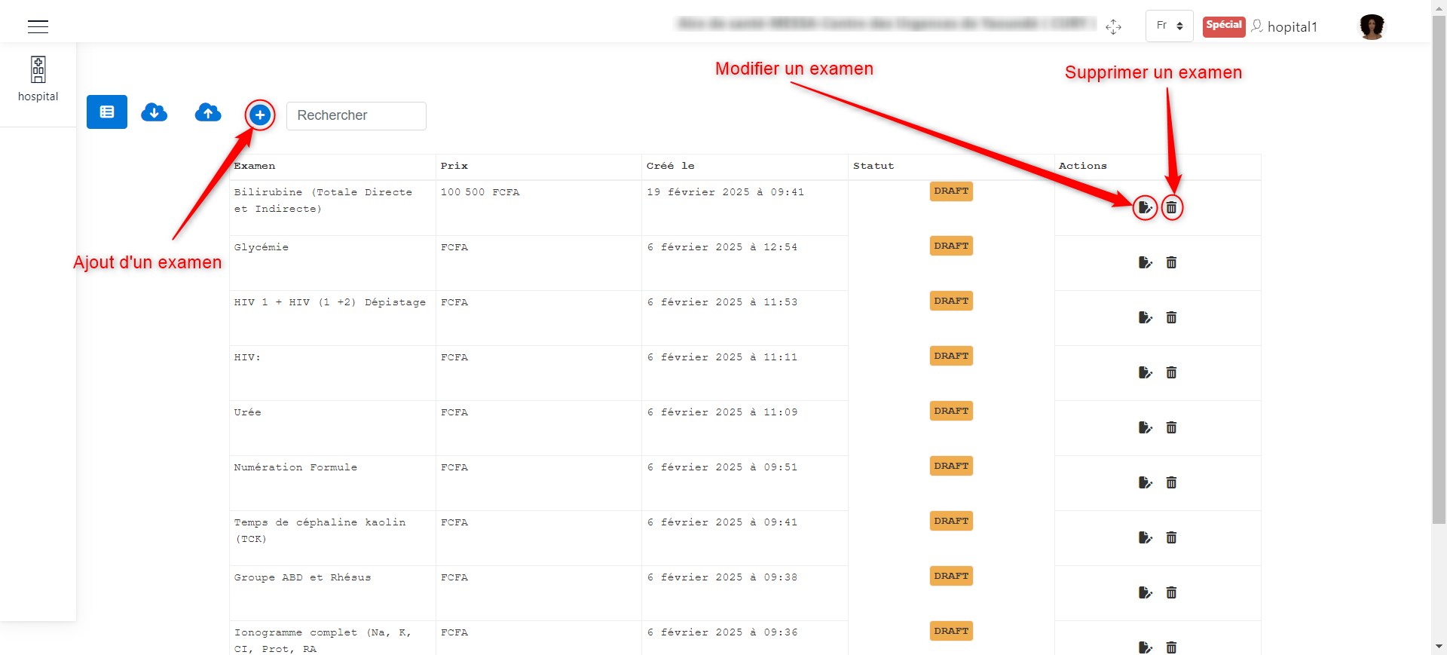1447x655 pixels.
Task: Delete the Temps de céphaline kaolin exam
Action: 1171,537
